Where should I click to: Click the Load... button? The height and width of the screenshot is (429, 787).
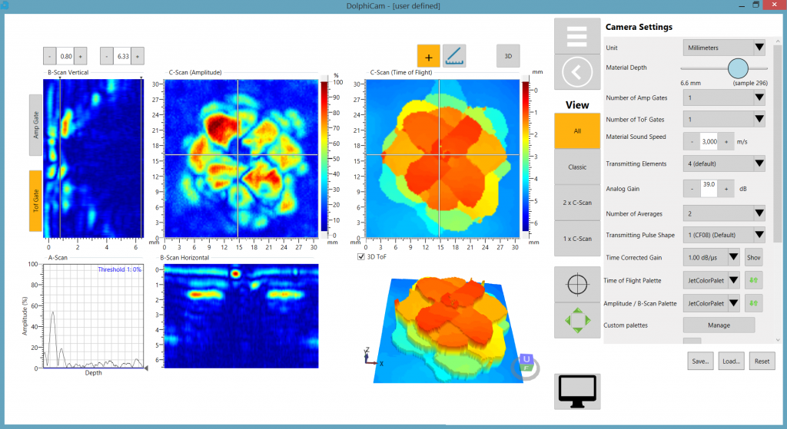pos(731,361)
